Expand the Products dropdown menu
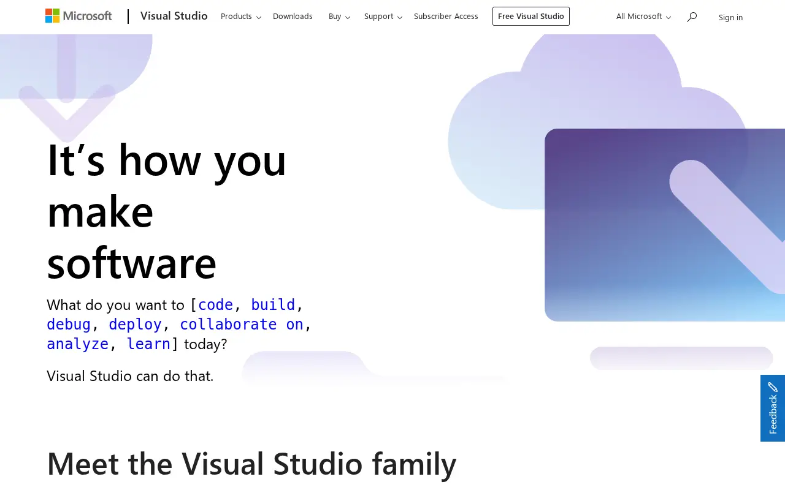The width and height of the screenshot is (785, 490). pyautogui.click(x=241, y=17)
